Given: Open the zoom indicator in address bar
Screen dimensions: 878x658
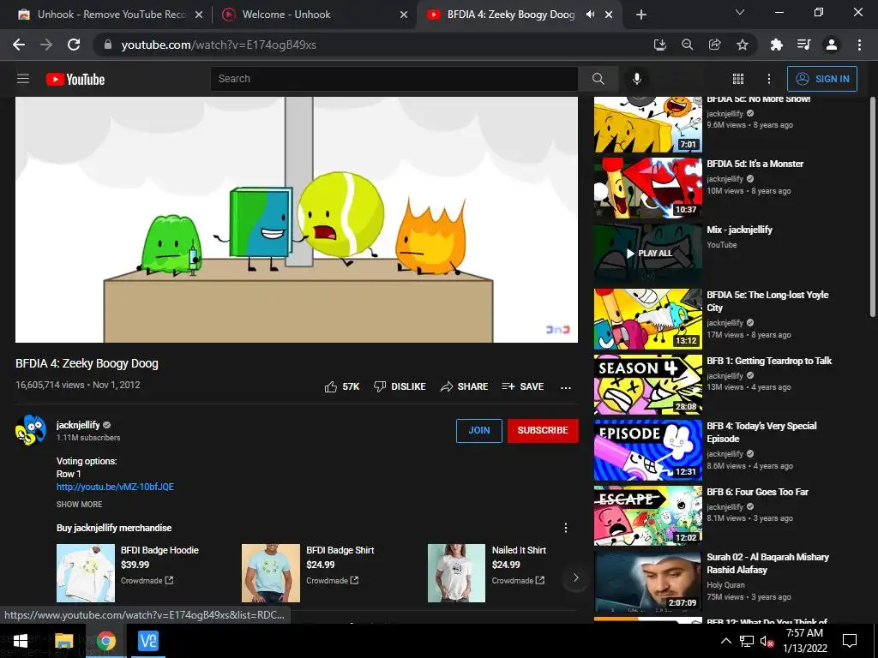Looking at the screenshot, I should click(687, 45).
